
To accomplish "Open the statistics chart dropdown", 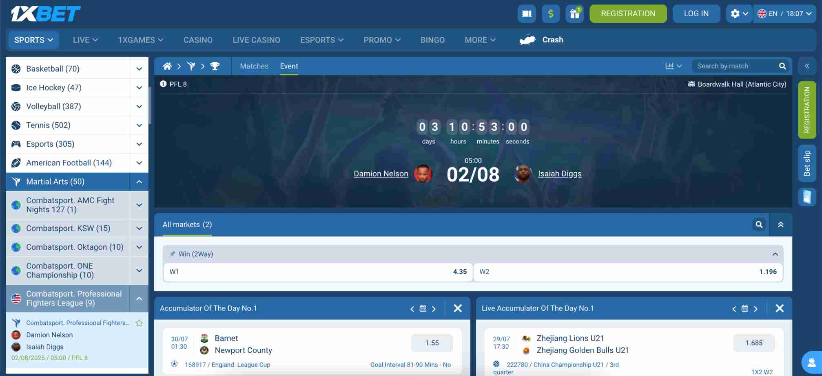I will pos(674,66).
